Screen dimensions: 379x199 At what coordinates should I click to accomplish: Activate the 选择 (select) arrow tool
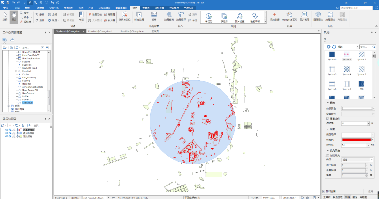pyautogui.click(x=5, y=17)
